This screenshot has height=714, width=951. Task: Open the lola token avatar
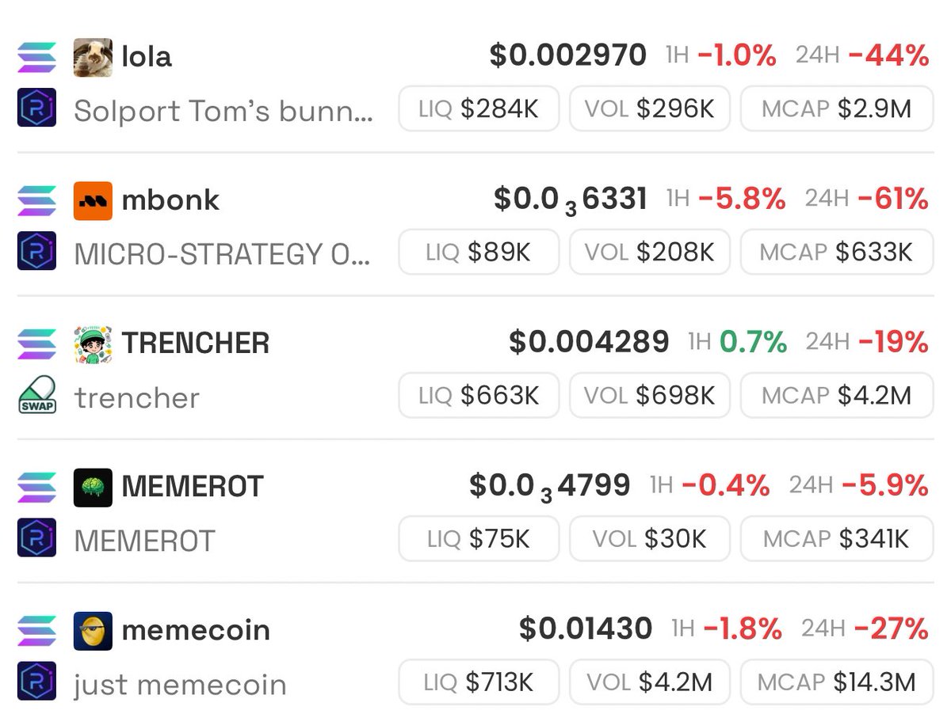93,57
